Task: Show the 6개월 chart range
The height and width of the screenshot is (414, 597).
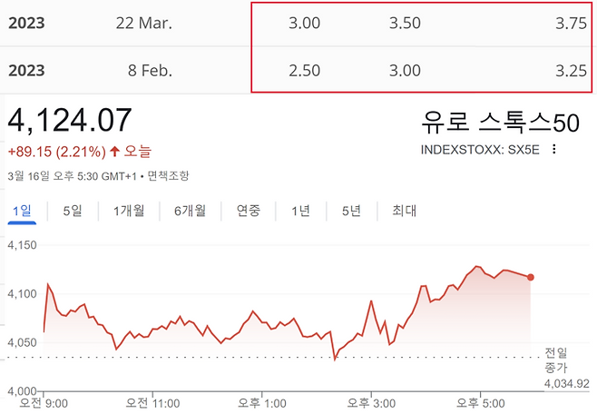Action: click(x=190, y=211)
